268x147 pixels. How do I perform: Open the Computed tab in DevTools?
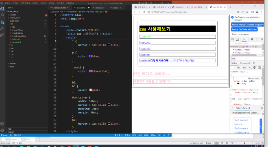tap(245, 63)
